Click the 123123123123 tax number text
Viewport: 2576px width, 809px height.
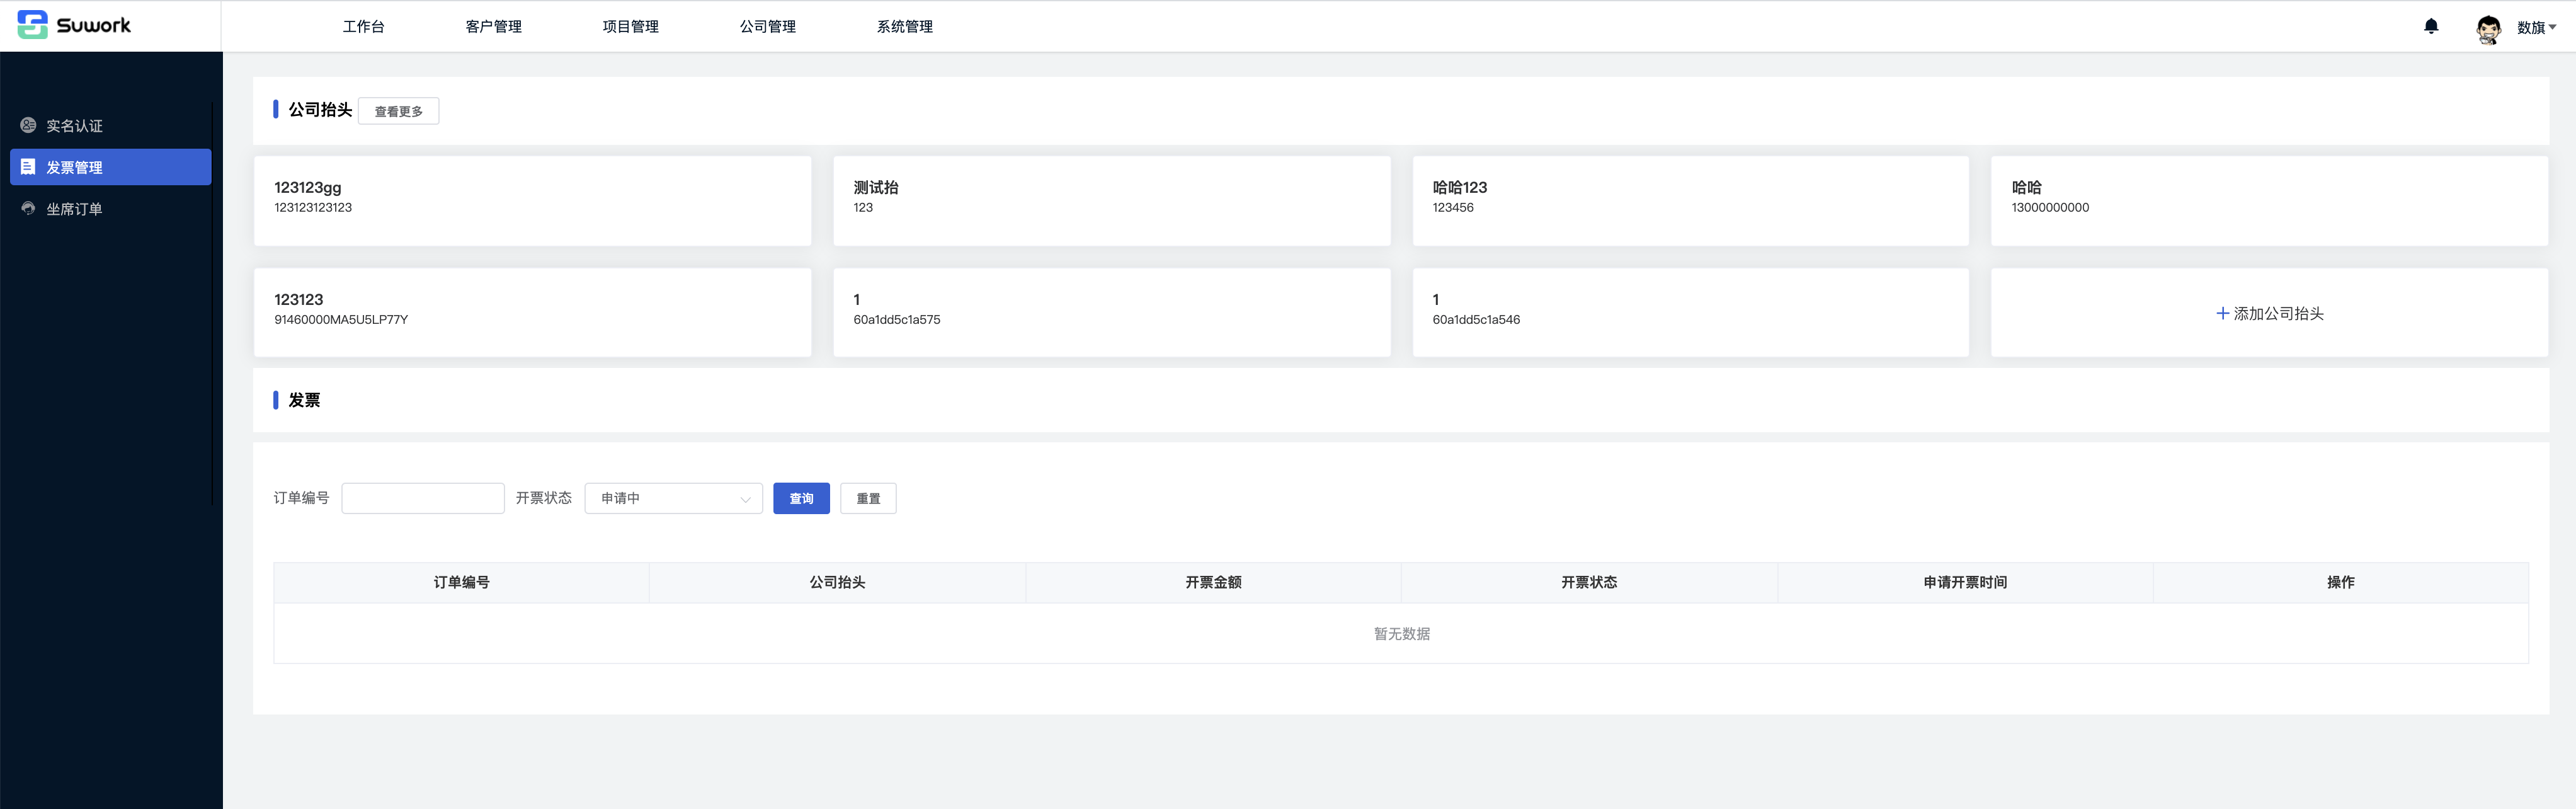313,208
